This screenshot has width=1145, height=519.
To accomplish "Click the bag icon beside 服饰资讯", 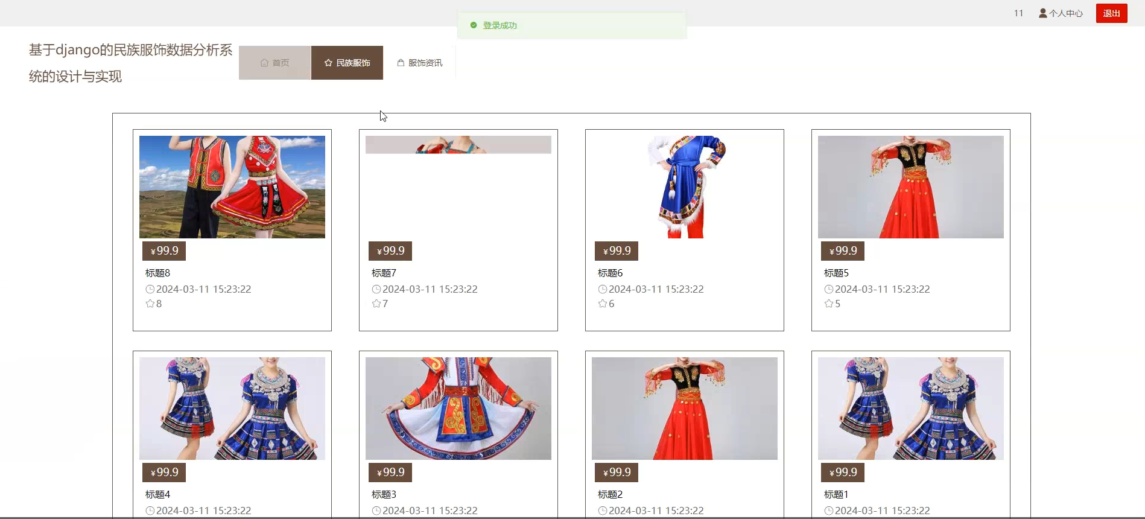I will pyautogui.click(x=401, y=63).
